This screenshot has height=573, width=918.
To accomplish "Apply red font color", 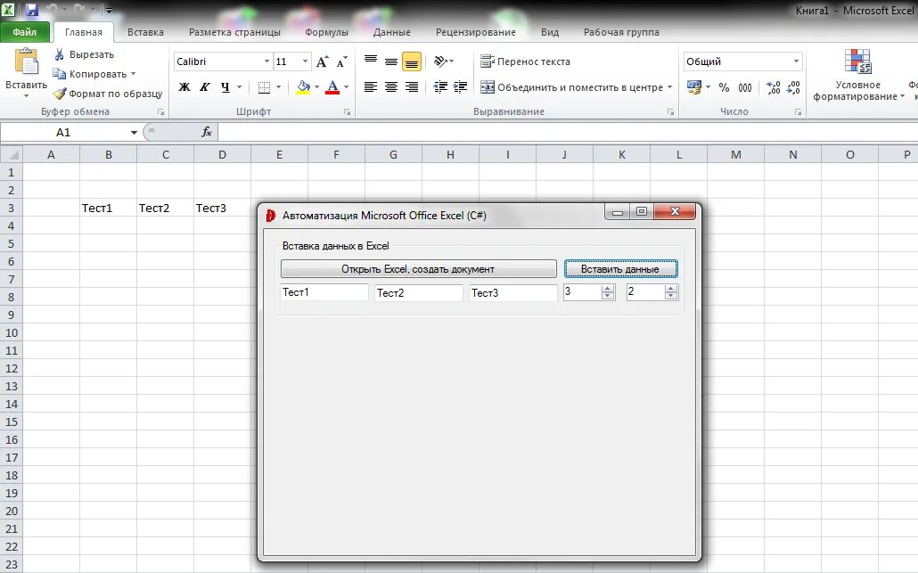I will click(332, 87).
